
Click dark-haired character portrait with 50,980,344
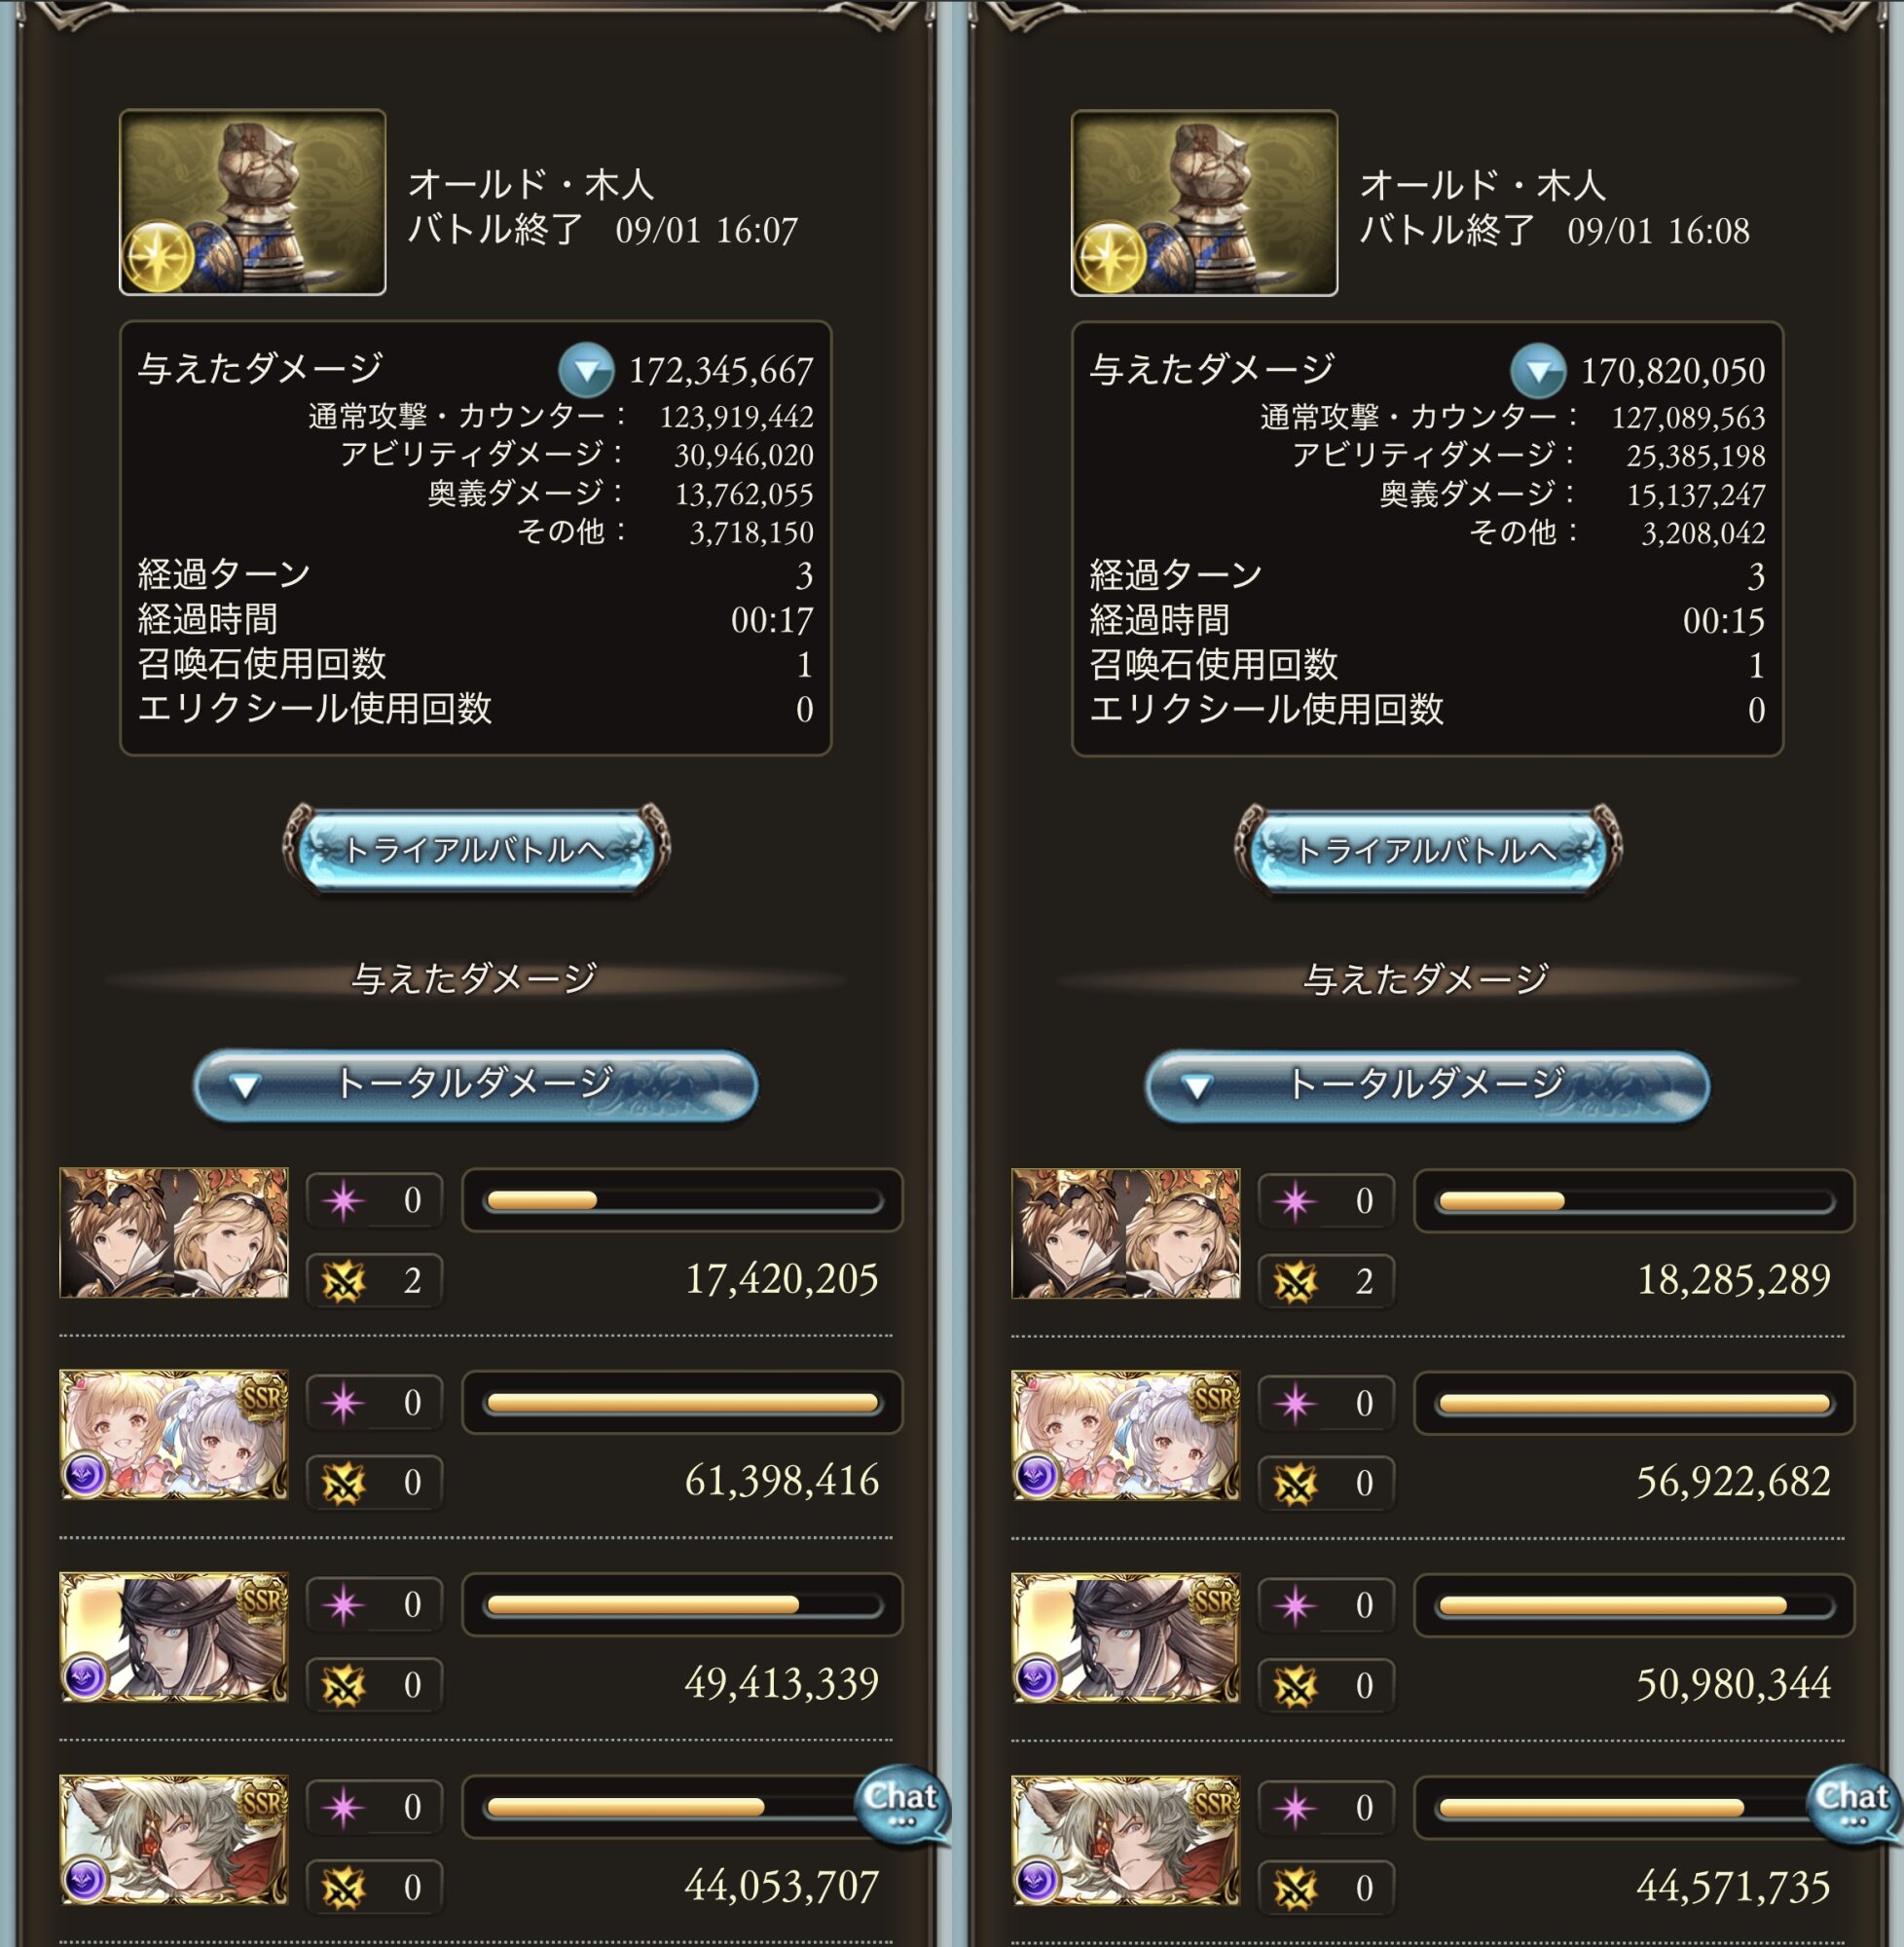pos(1126,1637)
